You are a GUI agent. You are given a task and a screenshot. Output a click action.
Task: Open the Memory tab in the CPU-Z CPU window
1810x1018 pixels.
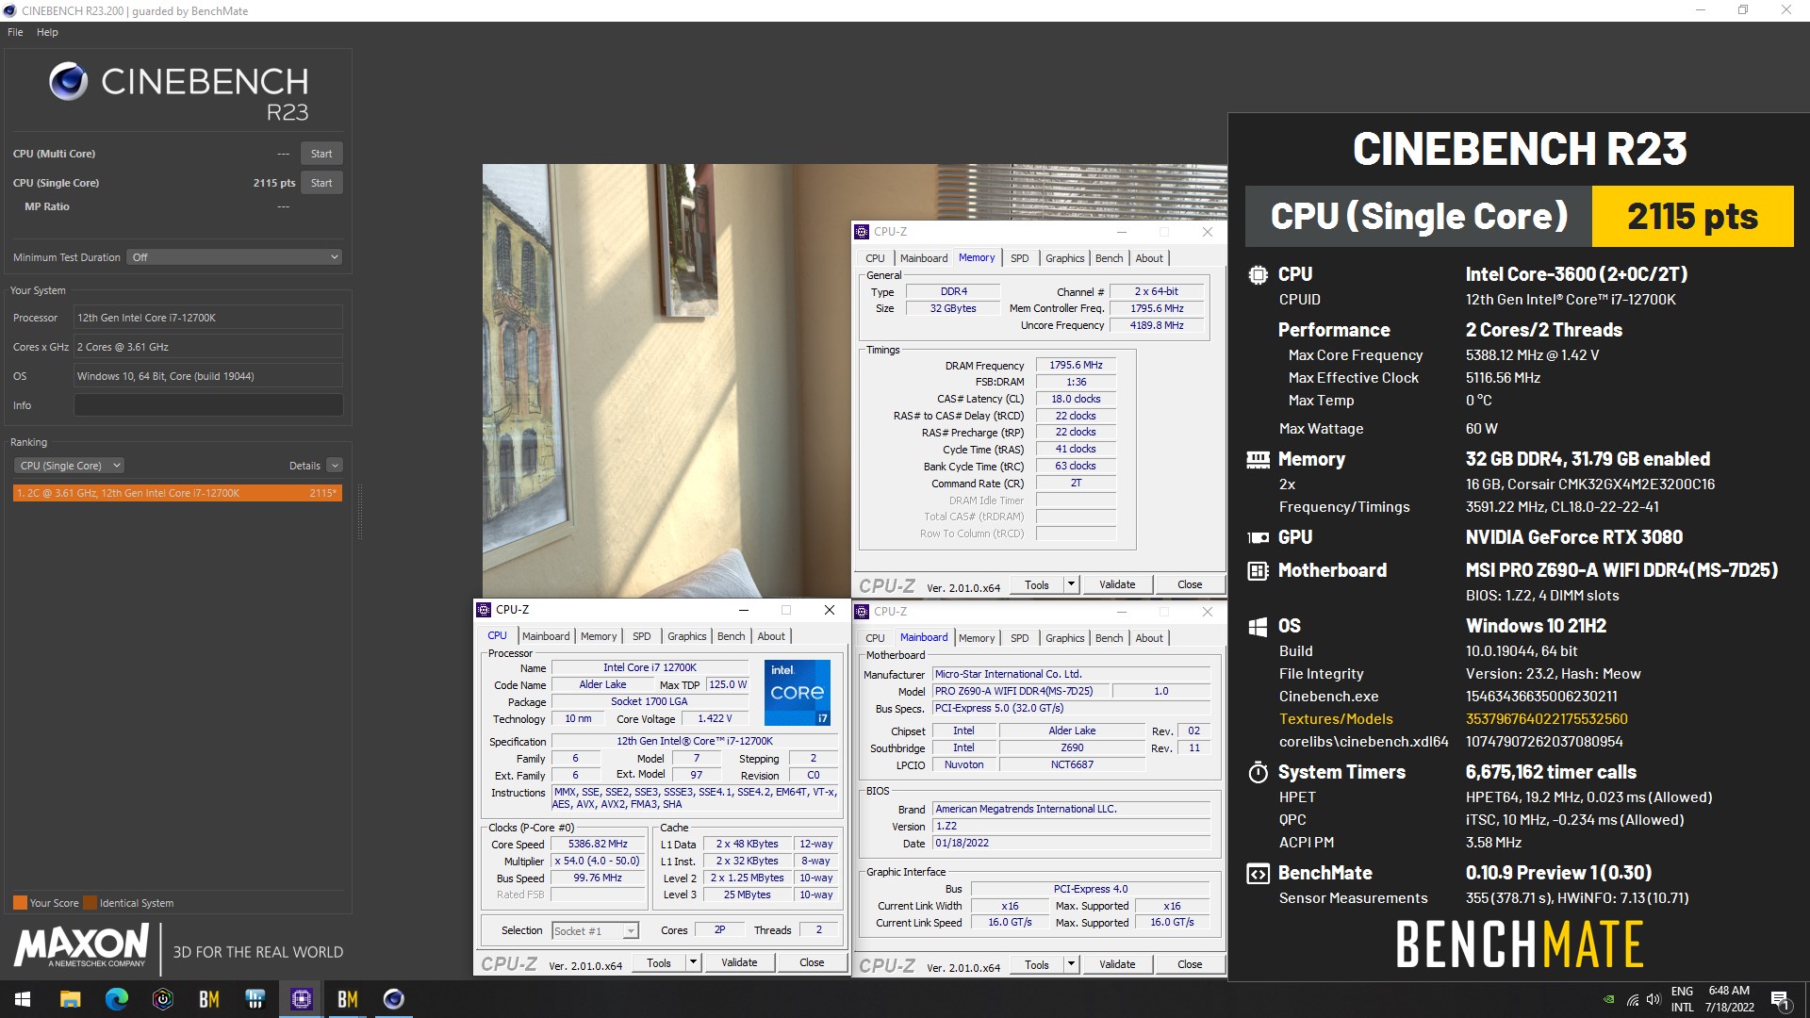click(x=599, y=636)
